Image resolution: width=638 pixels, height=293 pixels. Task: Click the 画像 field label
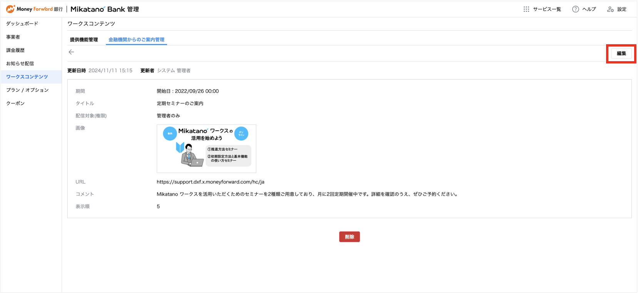80,128
